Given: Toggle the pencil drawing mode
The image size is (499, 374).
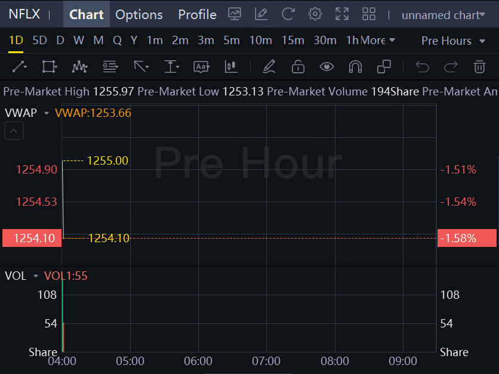Looking at the screenshot, I should click(269, 67).
